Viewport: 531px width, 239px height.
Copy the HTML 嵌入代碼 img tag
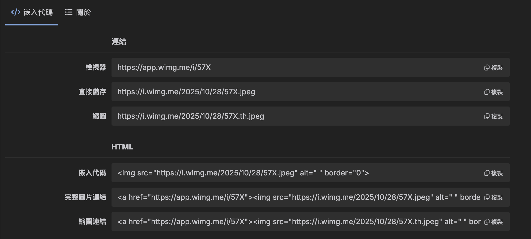(x=493, y=173)
